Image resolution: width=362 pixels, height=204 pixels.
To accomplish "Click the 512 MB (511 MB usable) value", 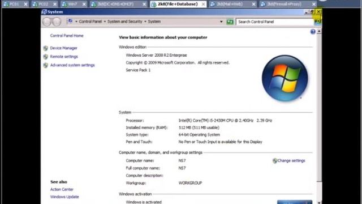I will pos(199,127).
